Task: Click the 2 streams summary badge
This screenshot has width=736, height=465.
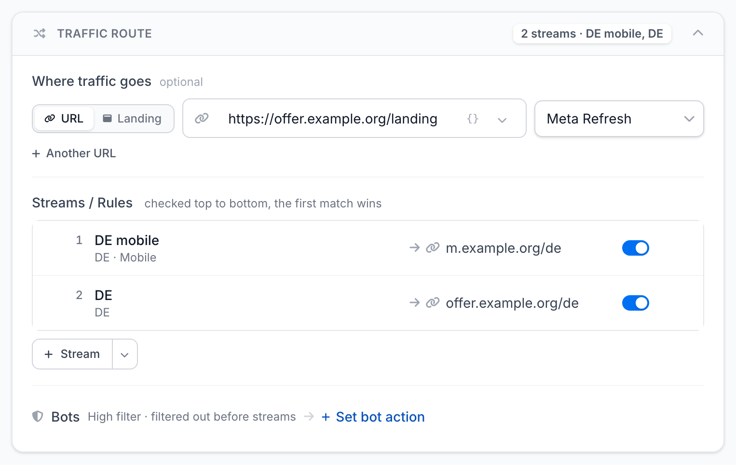Action: [x=592, y=34]
